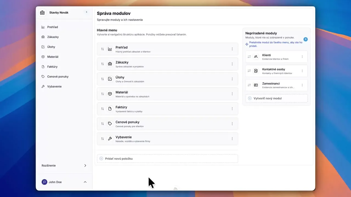Click the people icon on the Klienti module
This screenshot has height=197, width=351.
[x=256, y=57]
